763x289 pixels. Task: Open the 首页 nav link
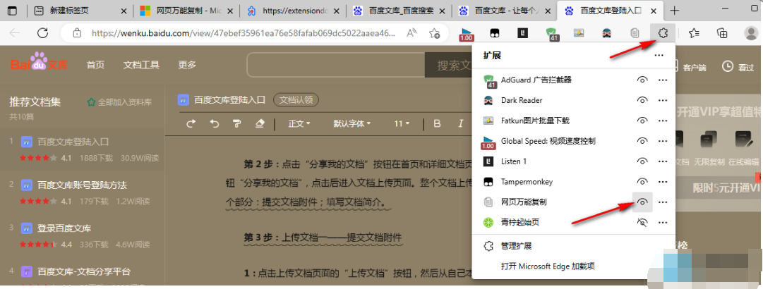click(x=95, y=65)
